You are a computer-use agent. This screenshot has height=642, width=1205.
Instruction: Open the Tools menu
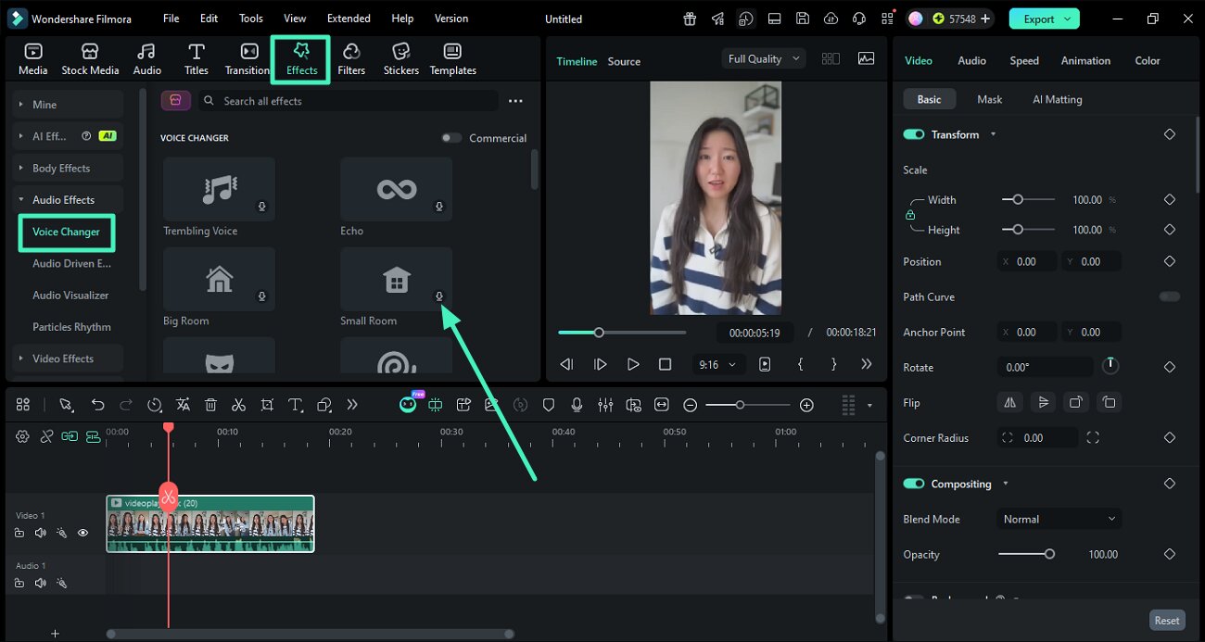(x=251, y=19)
